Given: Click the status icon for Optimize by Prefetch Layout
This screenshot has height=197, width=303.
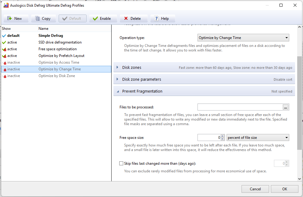Looking at the screenshot, I should [4, 56].
